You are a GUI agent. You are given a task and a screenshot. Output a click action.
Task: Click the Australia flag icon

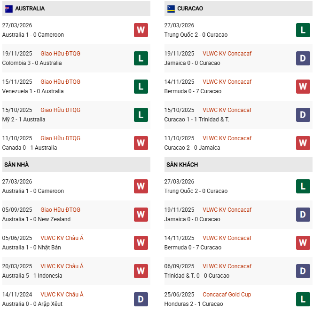(x=9, y=8)
